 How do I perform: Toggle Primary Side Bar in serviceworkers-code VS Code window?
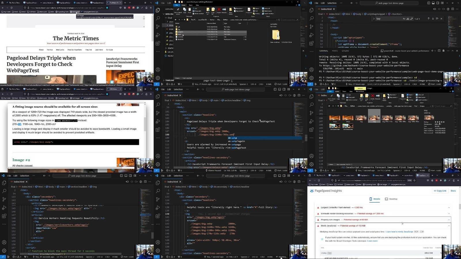[121, 175]
